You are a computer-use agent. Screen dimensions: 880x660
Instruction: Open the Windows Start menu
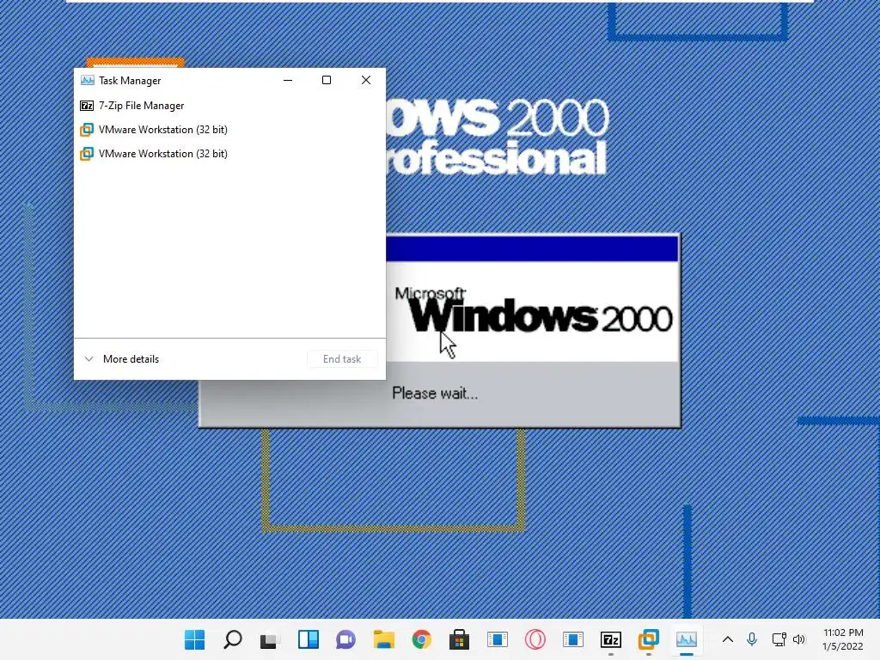[195, 639]
